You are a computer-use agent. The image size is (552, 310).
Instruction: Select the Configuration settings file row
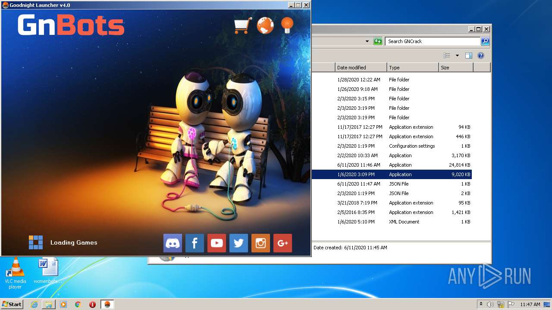point(392,146)
